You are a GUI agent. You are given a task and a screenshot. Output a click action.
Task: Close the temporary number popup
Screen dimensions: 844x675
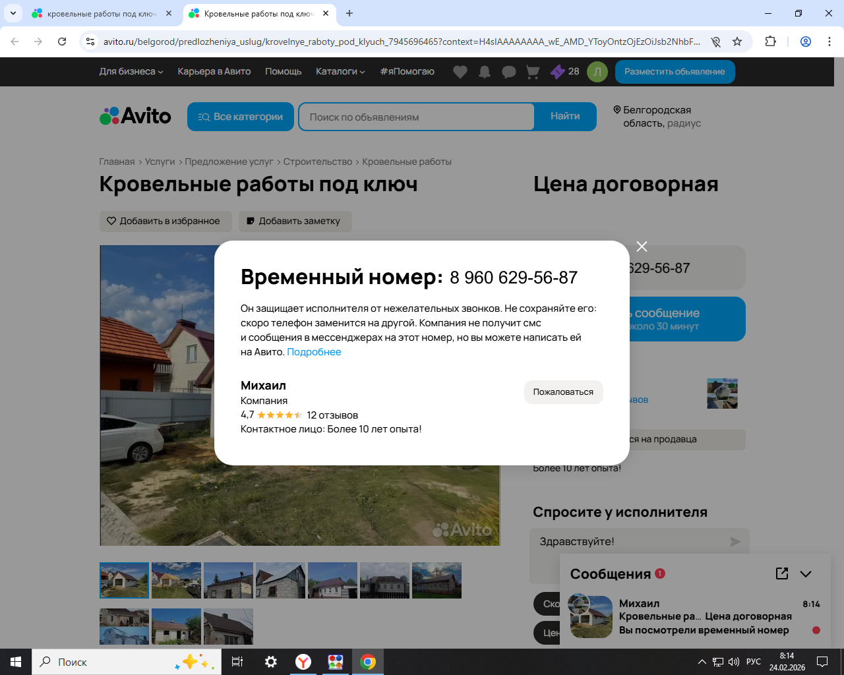(x=642, y=247)
